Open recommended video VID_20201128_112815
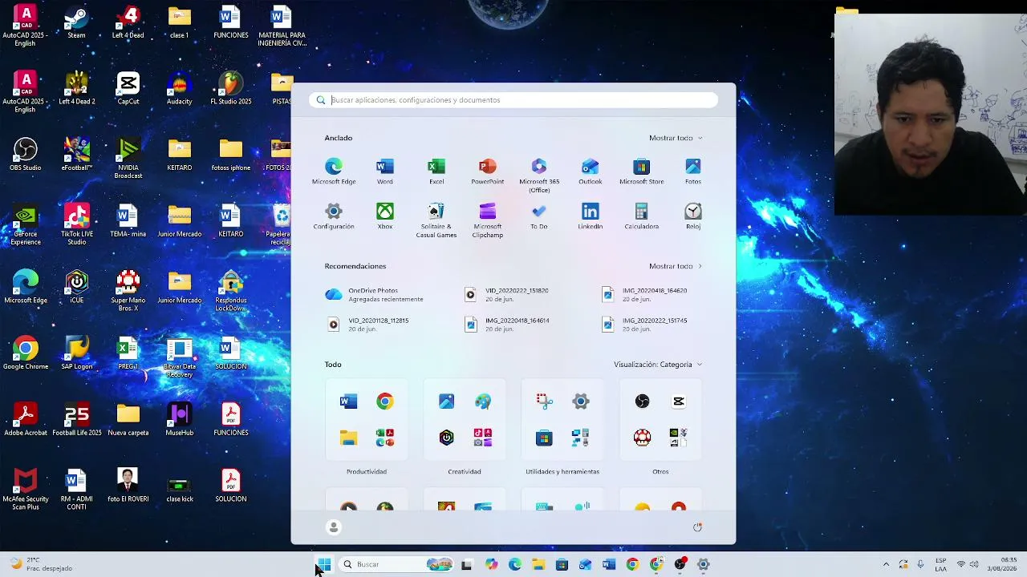 (x=385, y=325)
